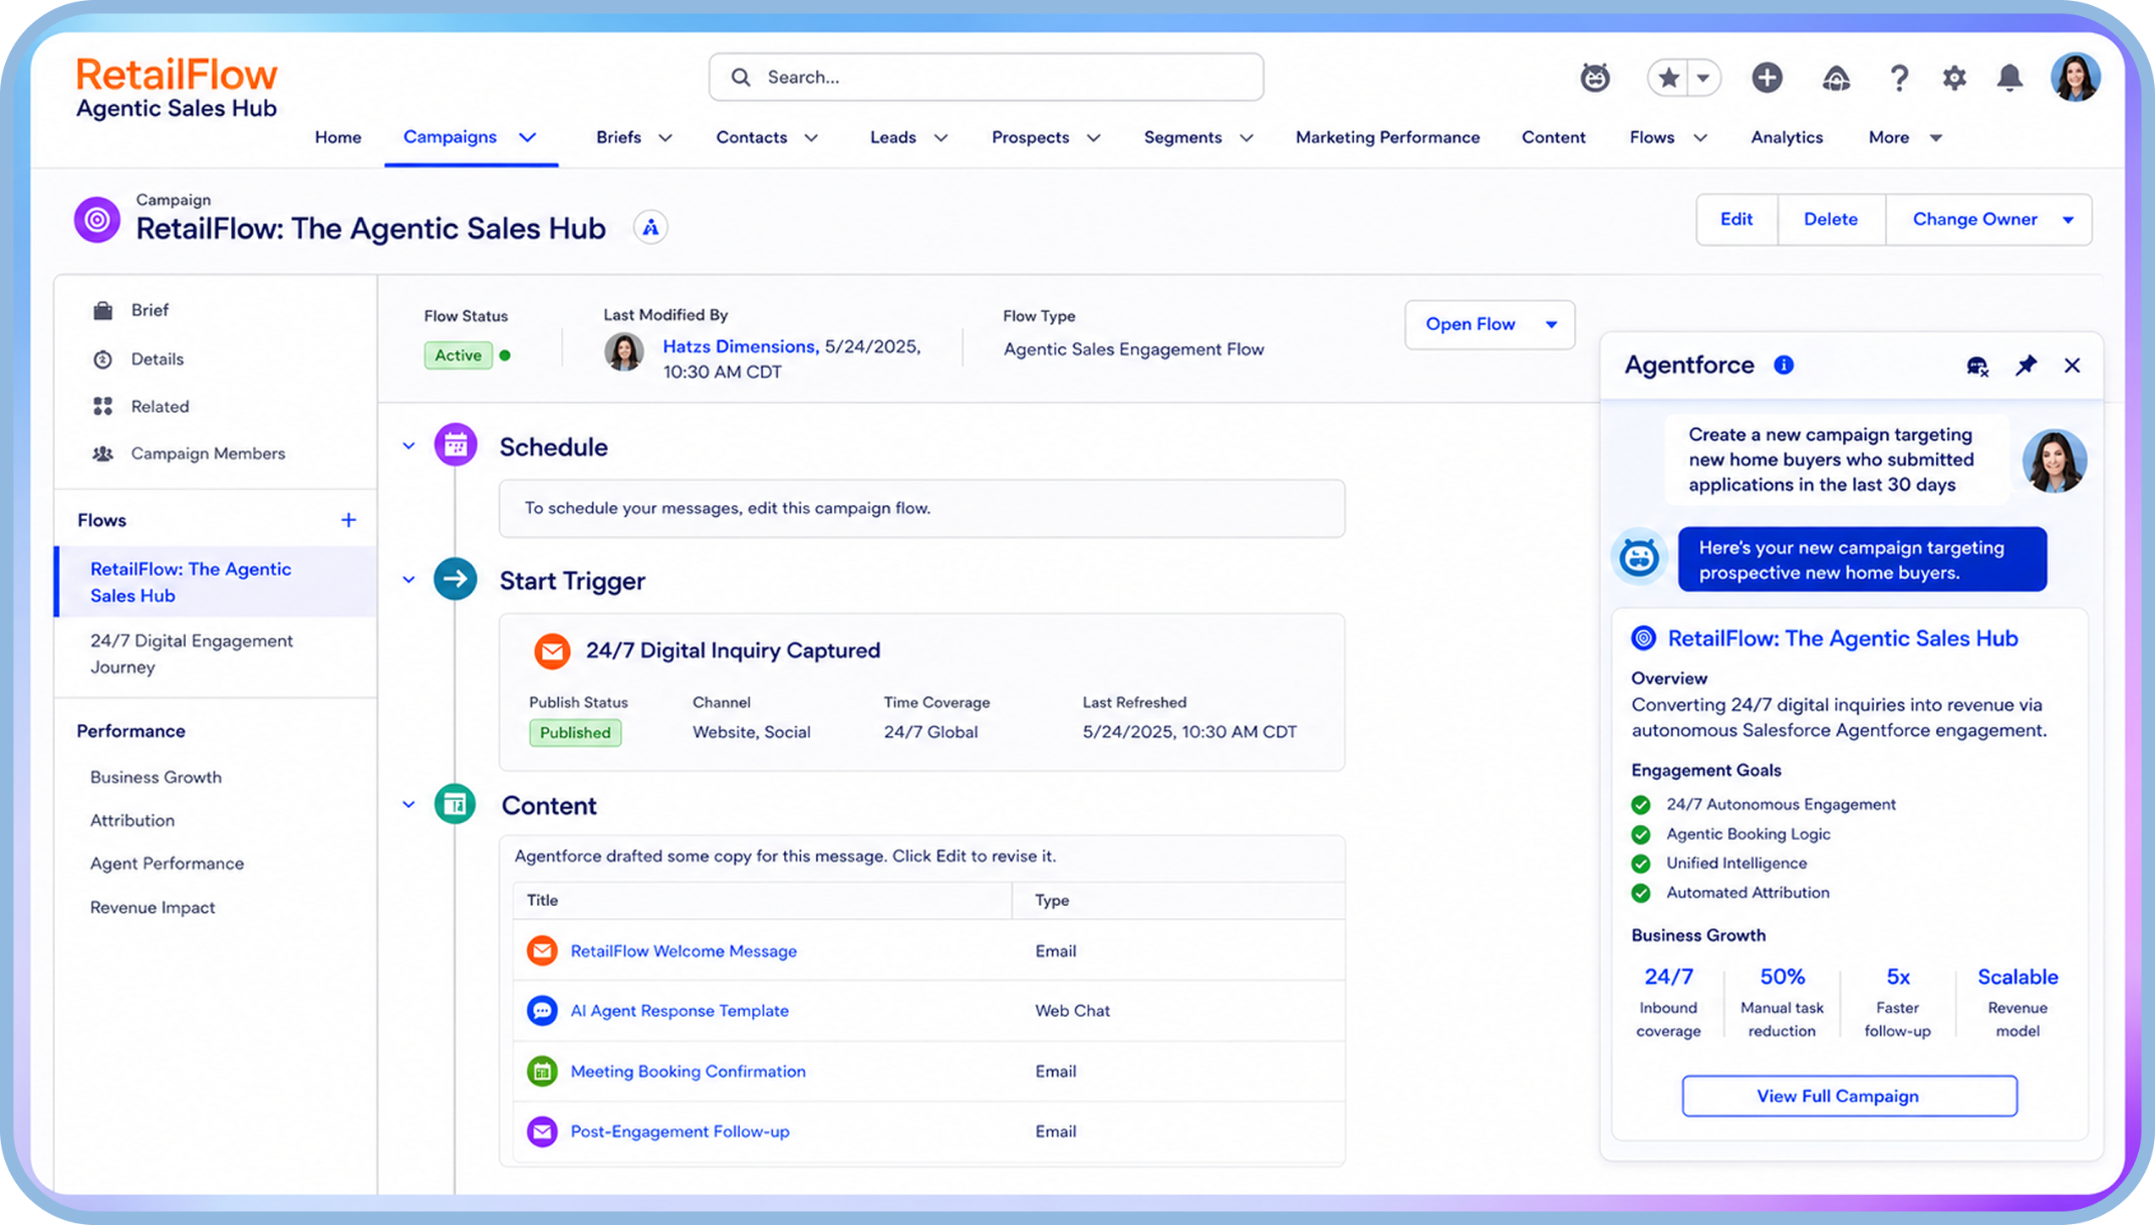The width and height of the screenshot is (2155, 1225).
Task: Expand the Prospects tab chevron
Action: 1094,138
